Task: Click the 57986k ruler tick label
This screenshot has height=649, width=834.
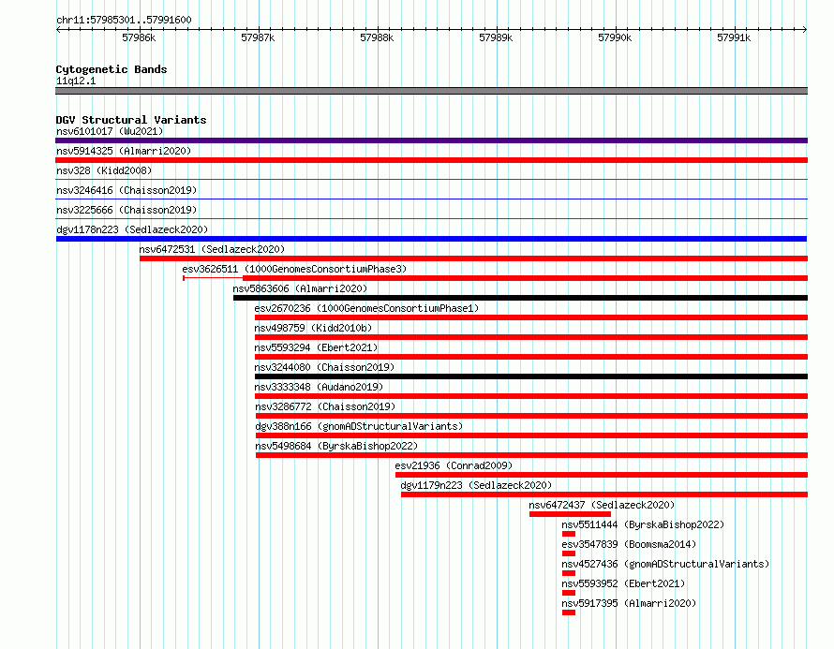Action: click(139, 37)
